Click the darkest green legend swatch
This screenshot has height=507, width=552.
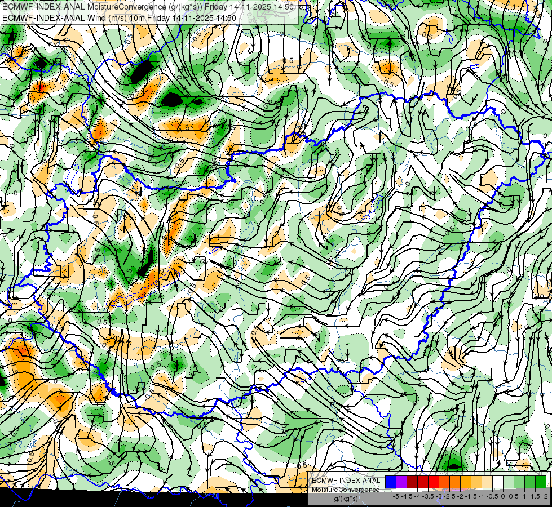click(x=541, y=482)
